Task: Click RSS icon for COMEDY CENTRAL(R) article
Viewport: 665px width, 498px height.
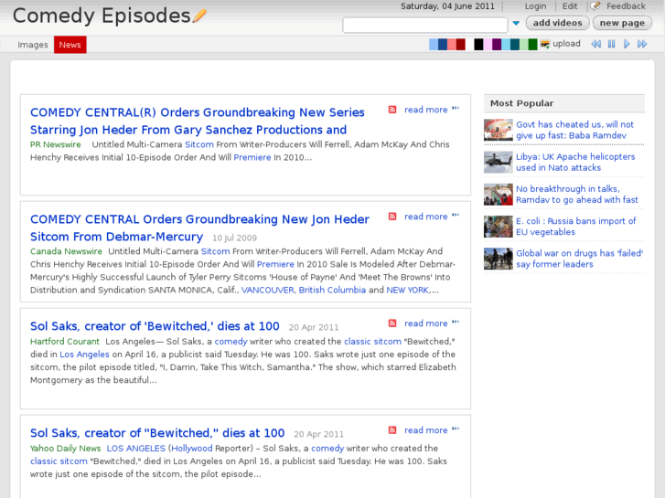Action: [392, 110]
